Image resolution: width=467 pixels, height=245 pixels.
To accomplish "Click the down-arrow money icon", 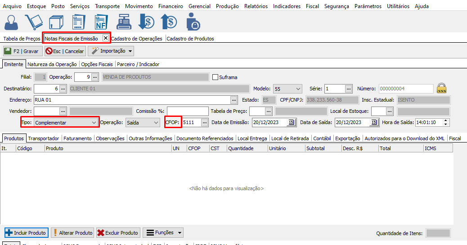I will (x=146, y=22).
